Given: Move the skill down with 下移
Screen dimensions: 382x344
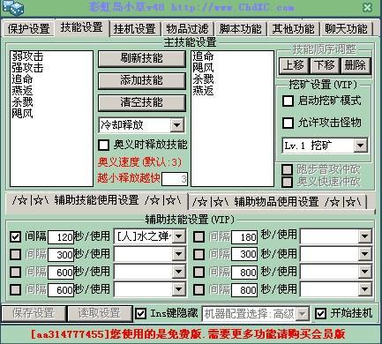Looking at the screenshot, I should pos(325,65).
